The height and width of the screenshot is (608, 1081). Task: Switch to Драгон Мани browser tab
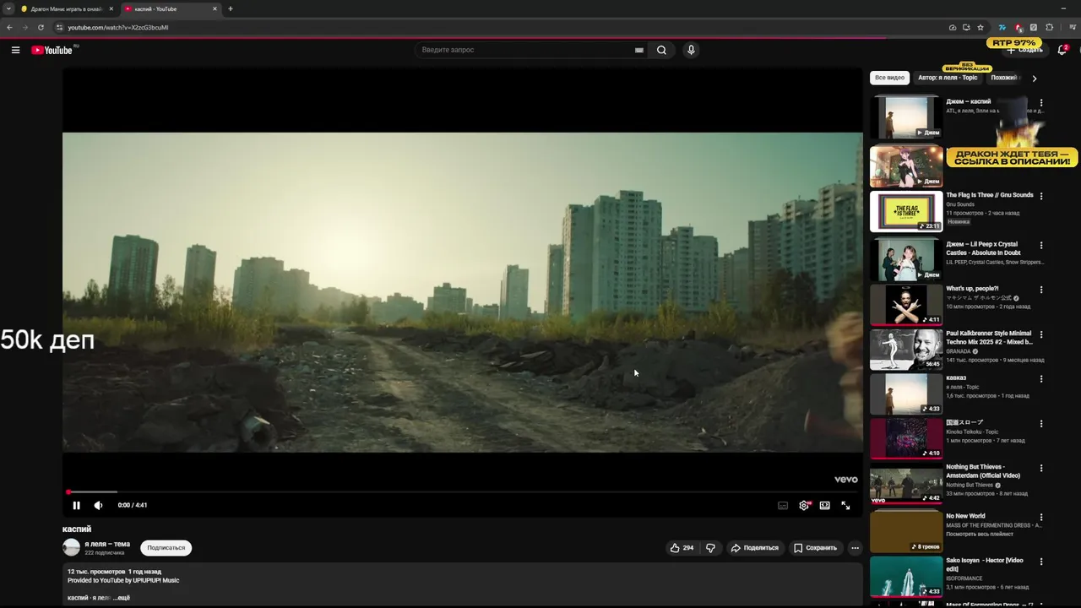point(66,8)
